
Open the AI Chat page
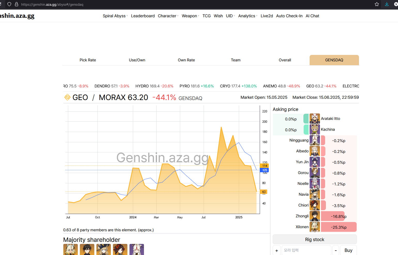pyautogui.click(x=312, y=16)
